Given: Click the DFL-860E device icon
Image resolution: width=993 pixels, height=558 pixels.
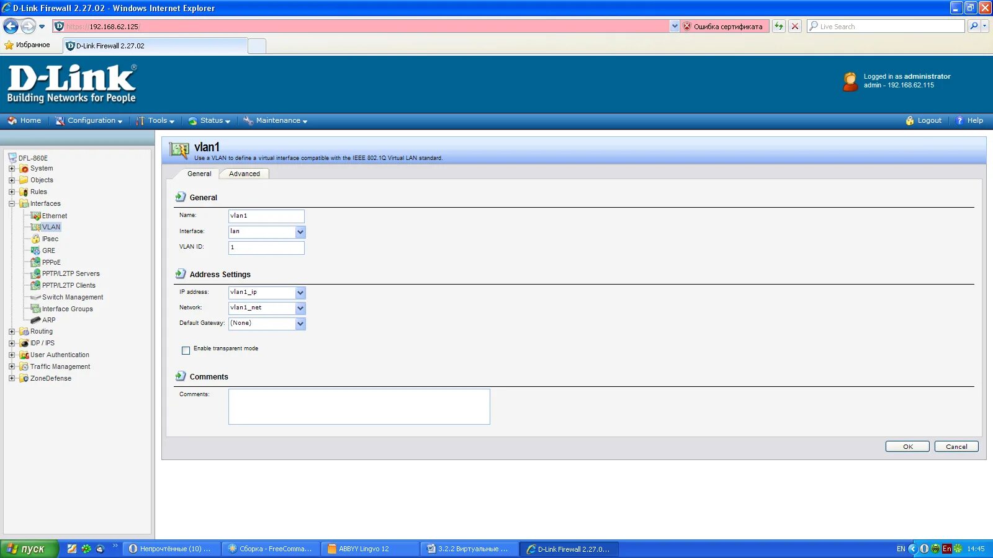Looking at the screenshot, I should click(x=12, y=157).
